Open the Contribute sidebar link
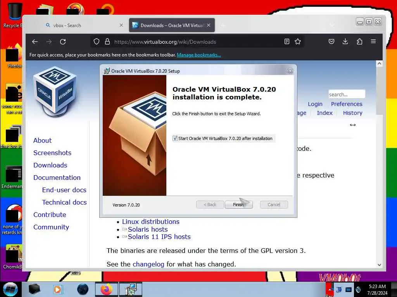397x297 pixels. pyautogui.click(x=50, y=215)
